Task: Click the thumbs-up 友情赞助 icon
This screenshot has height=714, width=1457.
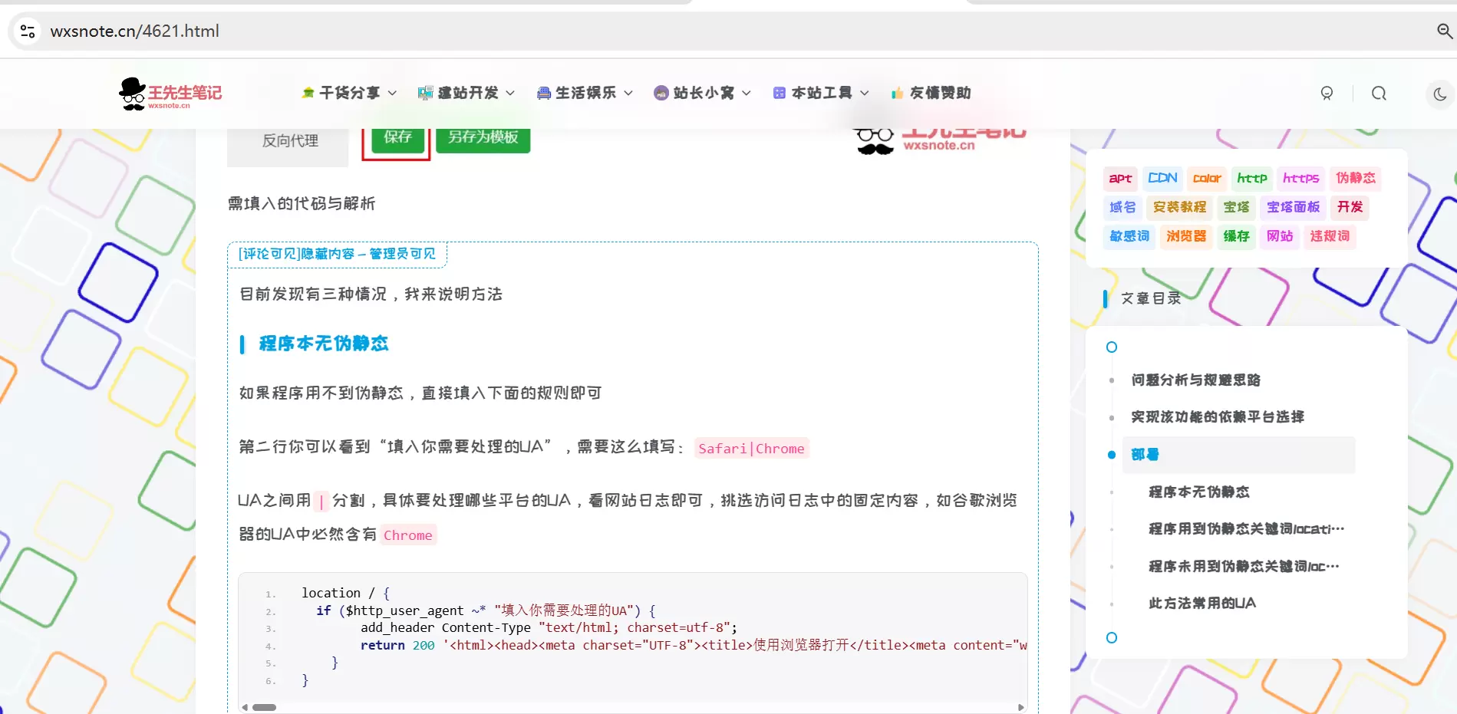Action: tap(897, 94)
